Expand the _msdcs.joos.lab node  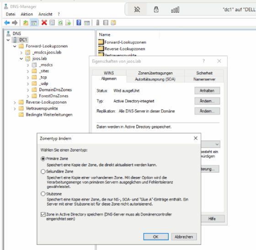tap(21, 53)
